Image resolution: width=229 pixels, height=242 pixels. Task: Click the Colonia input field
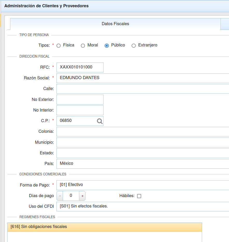143,132
